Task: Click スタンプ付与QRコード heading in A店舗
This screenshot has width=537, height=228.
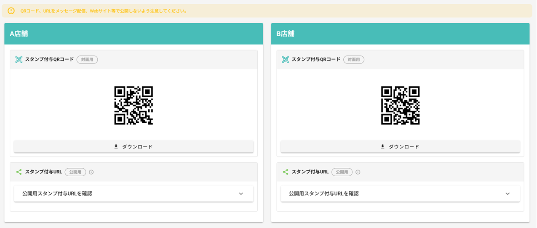Action: pyautogui.click(x=49, y=59)
